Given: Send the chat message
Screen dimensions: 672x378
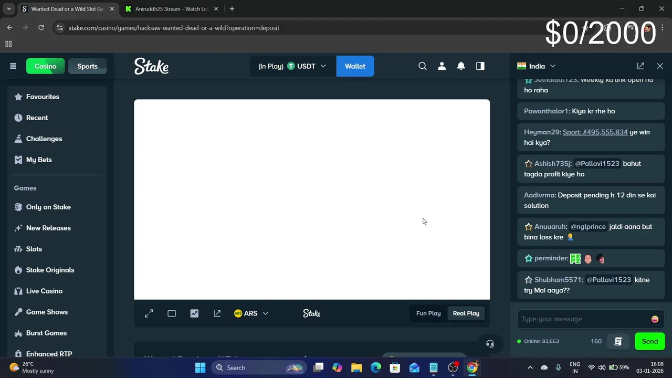Looking at the screenshot, I should tap(649, 341).
